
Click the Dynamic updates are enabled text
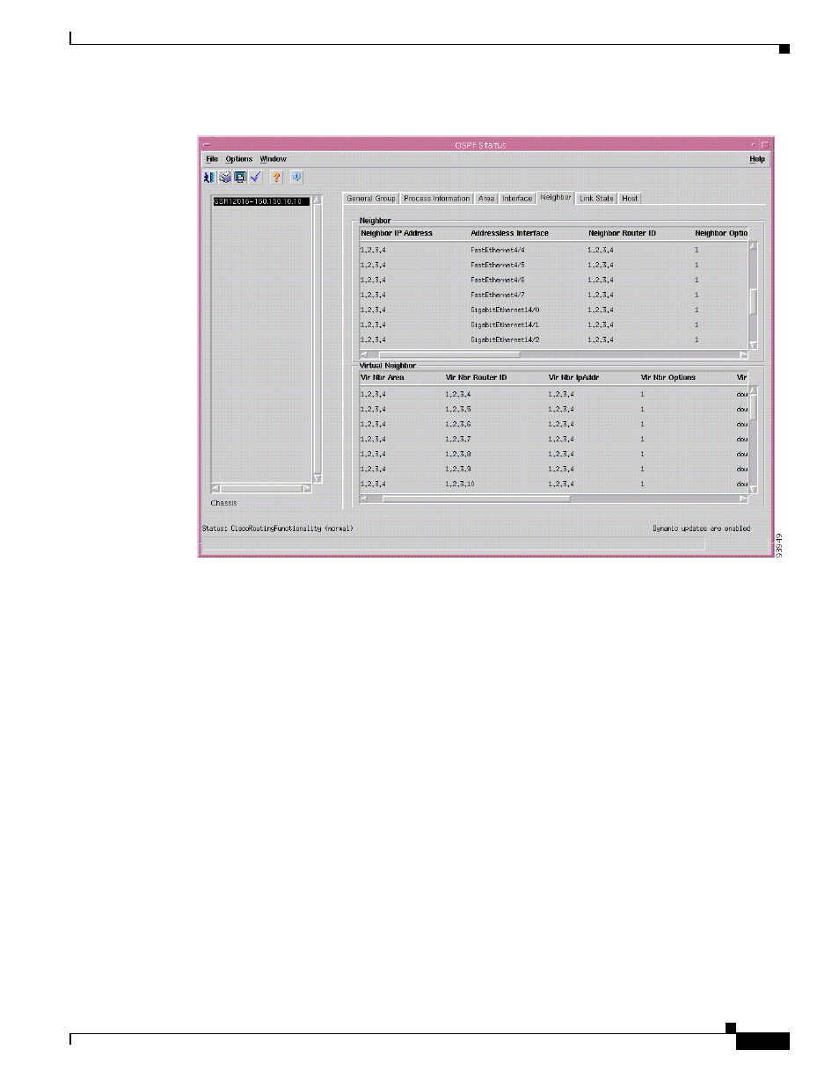pyautogui.click(x=701, y=528)
